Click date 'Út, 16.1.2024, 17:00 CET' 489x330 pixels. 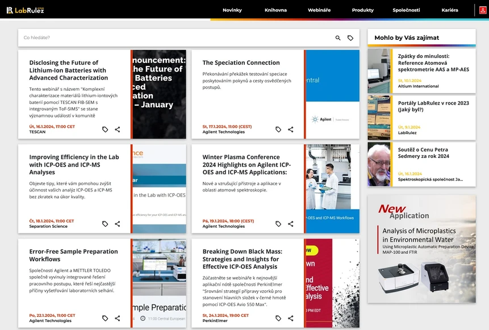click(52, 127)
